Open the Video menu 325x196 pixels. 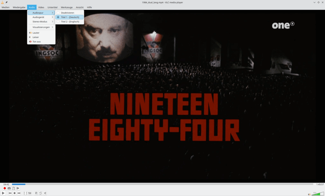click(41, 7)
